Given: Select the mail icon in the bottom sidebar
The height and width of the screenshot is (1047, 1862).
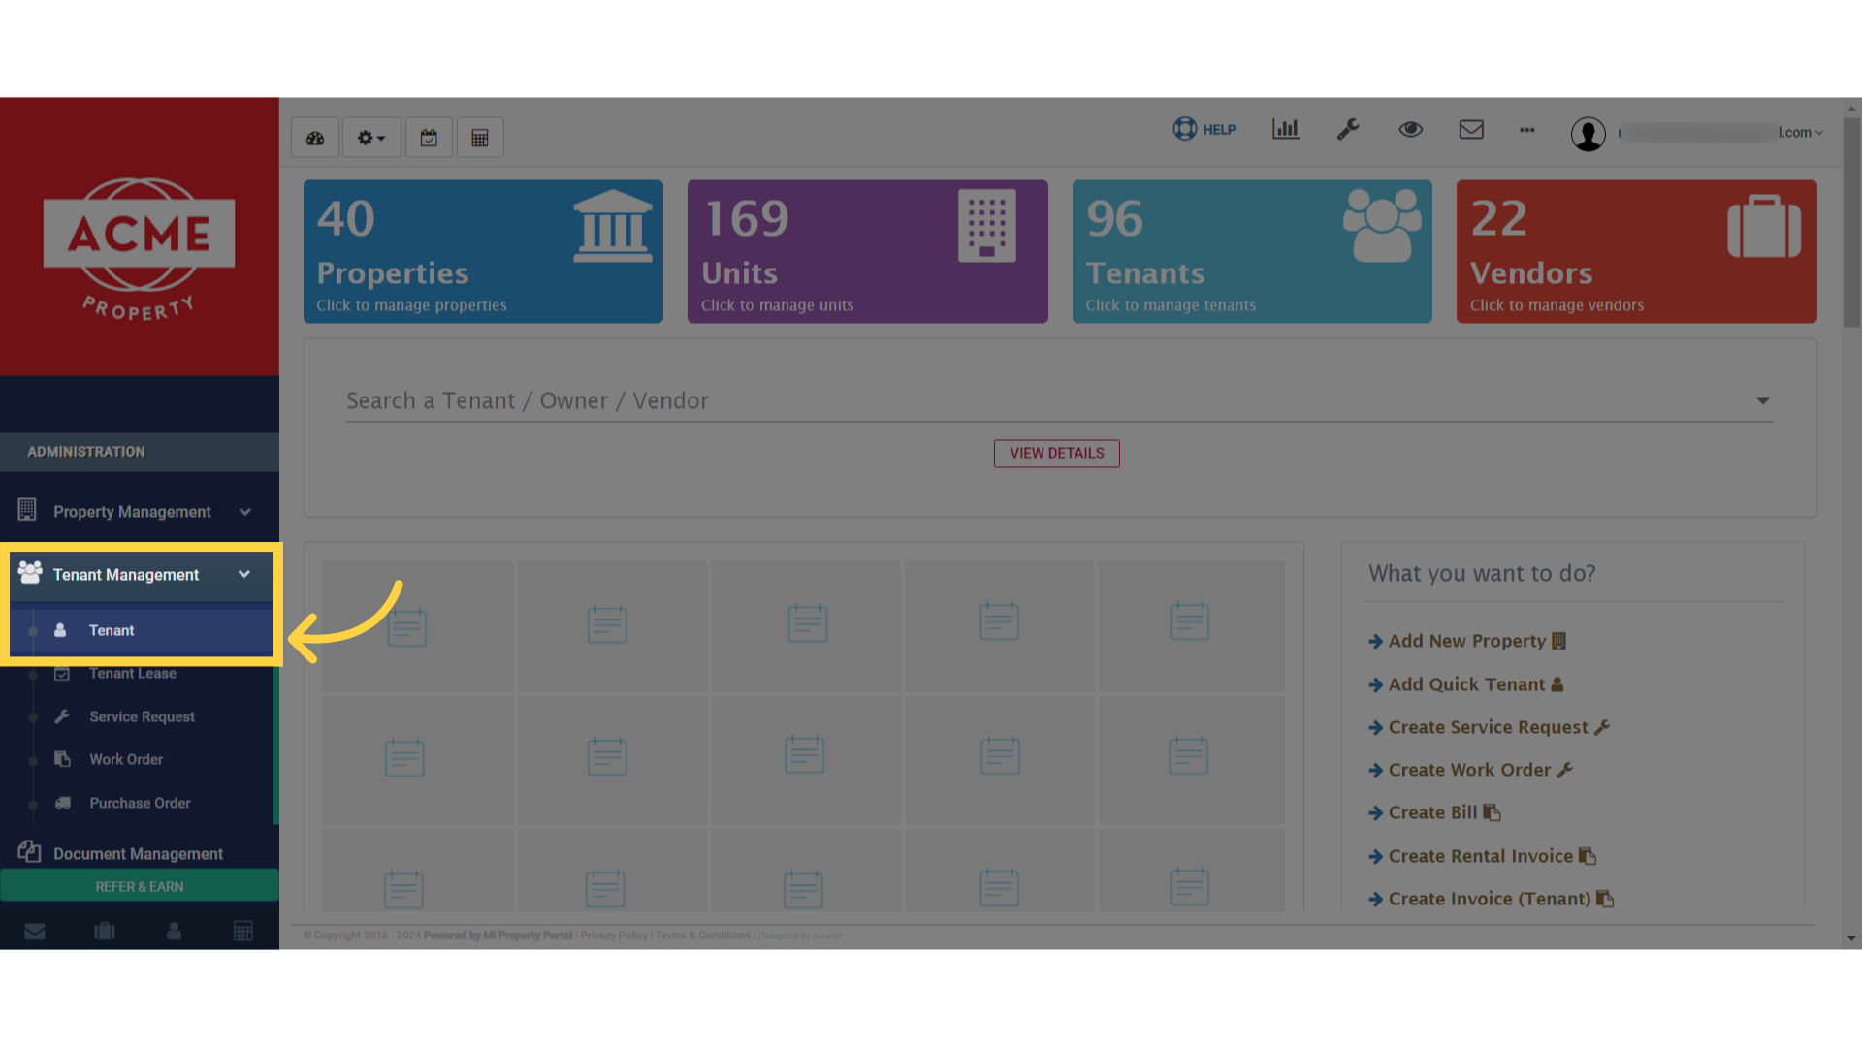Looking at the screenshot, I should point(35,931).
